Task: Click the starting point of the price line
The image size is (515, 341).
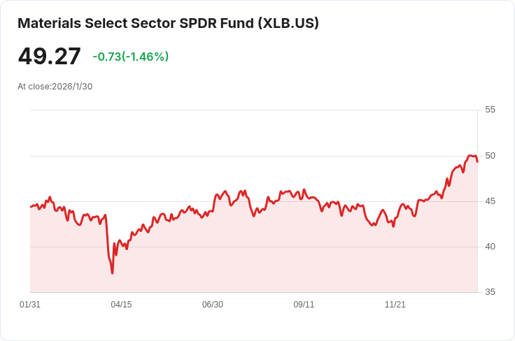Action: pyautogui.click(x=31, y=206)
